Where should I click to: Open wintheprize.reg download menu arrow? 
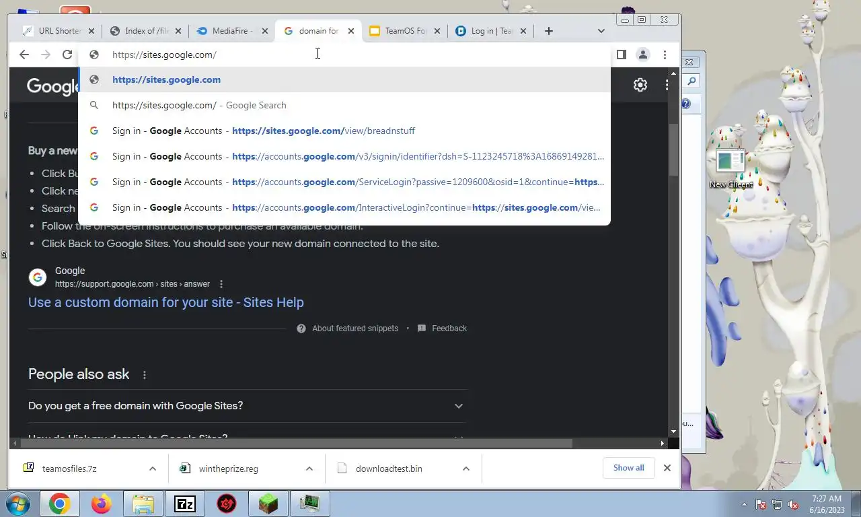tap(309, 469)
